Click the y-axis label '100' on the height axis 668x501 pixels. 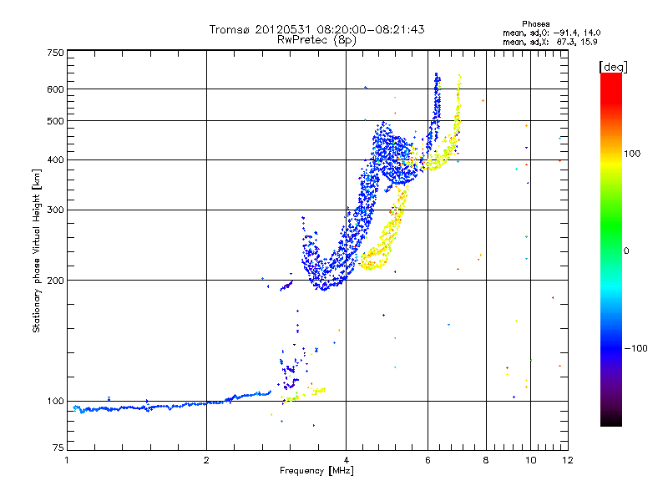[x=55, y=402]
